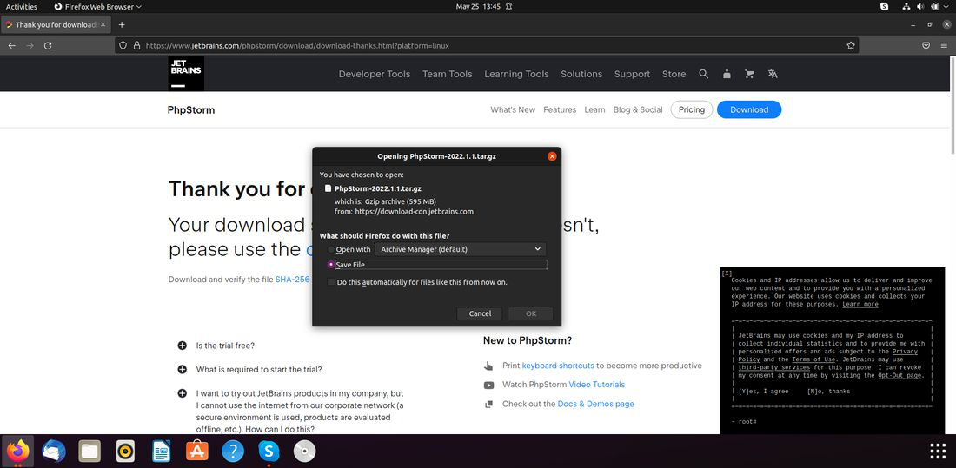Open the disc icon in the dock
This screenshot has width=956, height=468.
(304, 452)
